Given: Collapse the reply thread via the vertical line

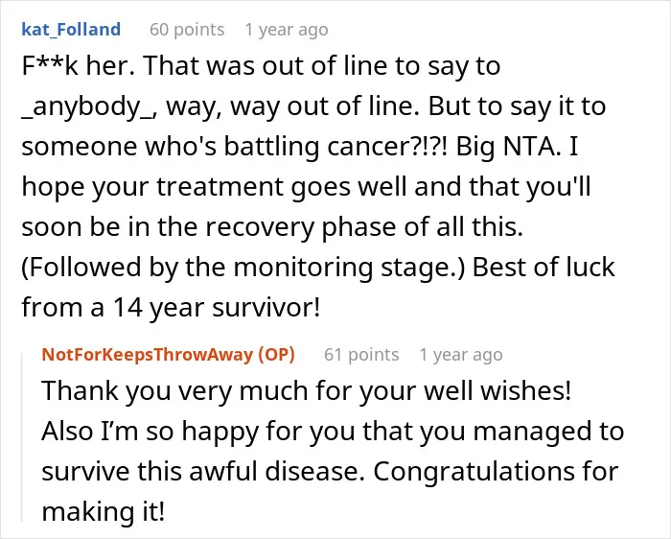Looking at the screenshot, I should [x=22, y=437].
